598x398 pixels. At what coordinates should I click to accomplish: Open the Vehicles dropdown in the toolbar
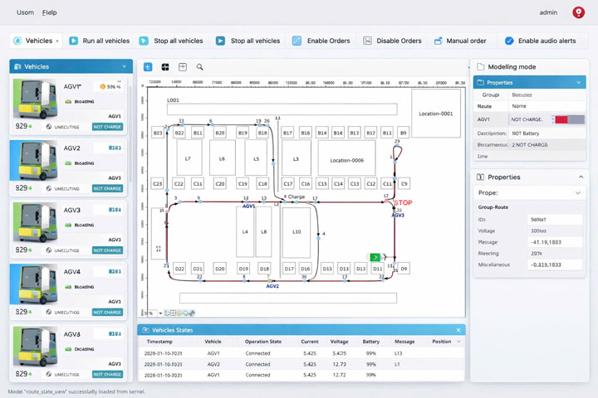coord(37,41)
